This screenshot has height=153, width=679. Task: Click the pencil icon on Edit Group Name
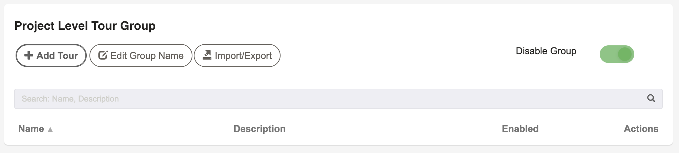point(103,55)
